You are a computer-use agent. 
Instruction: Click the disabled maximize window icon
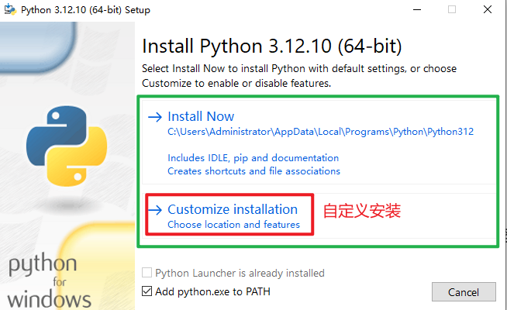452,10
